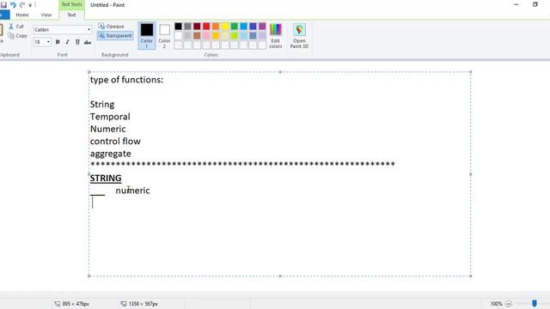Open the font size 18 dropdown
This screenshot has width=550, height=309.
pyautogui.click(x=48, y=42)
